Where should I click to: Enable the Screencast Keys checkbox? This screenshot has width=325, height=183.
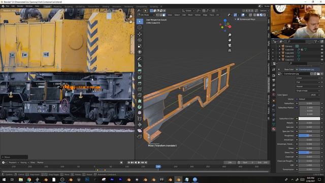point(238,19)
